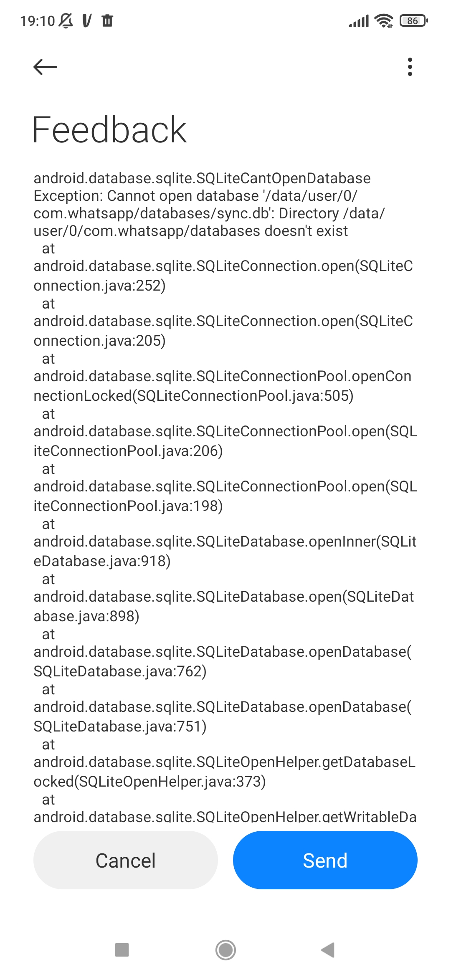Image resolution: width=451 pixels, height=977 pixels.
Task: Tap the 19:10 clock in status bar
Action: click(38, 20)
